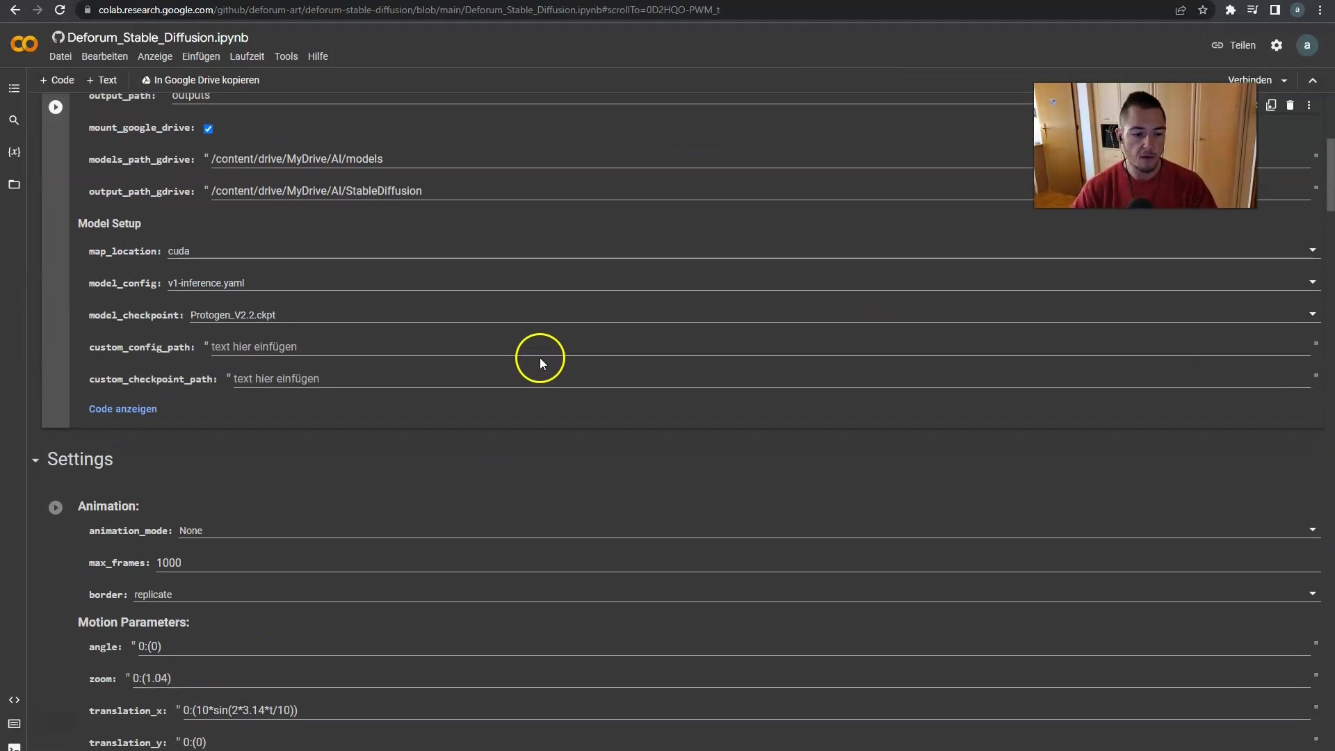Open the Laufzeit menu
The height and width of the screenshot is (751, 1335).
[247, 56]
